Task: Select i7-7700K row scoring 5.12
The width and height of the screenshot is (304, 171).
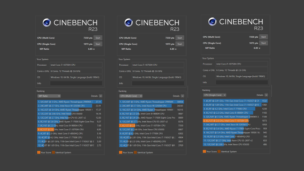Action: (x=70, y=138)
